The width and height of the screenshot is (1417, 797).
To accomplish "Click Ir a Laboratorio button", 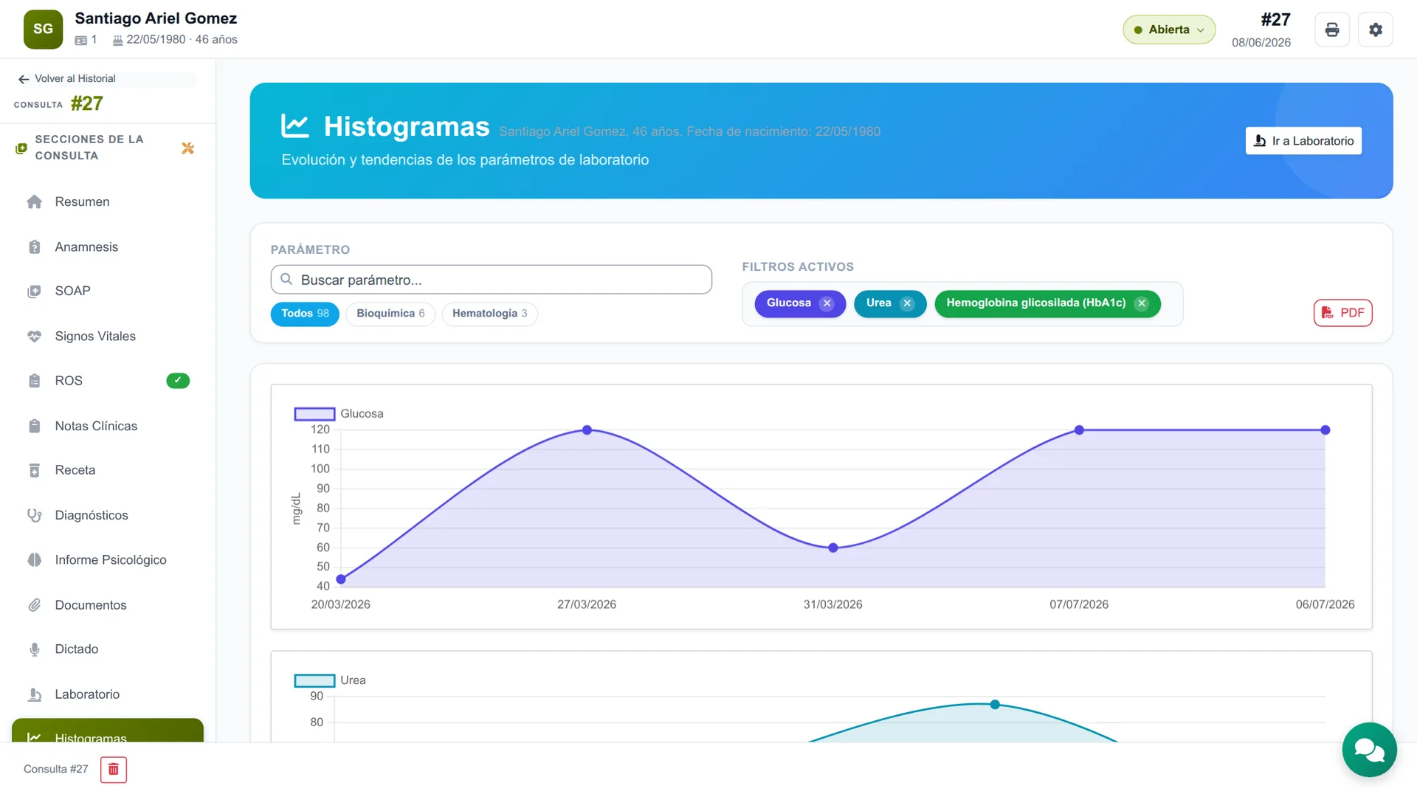I will pyautogui.click(x=1303, y=141).
